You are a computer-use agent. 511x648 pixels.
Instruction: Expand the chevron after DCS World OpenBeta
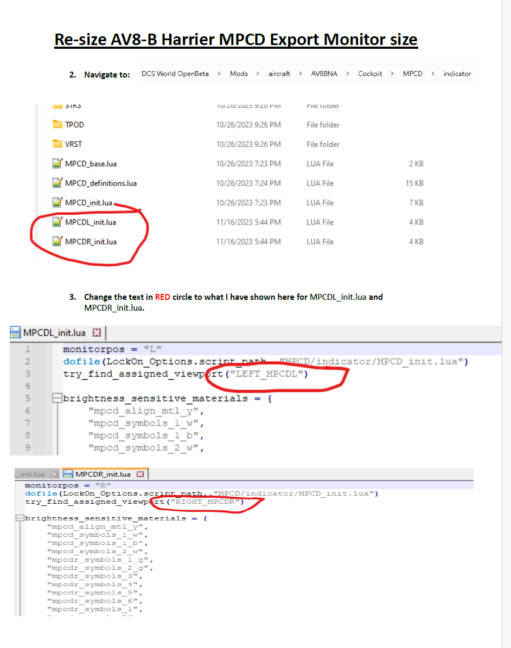tap(219, 74)
